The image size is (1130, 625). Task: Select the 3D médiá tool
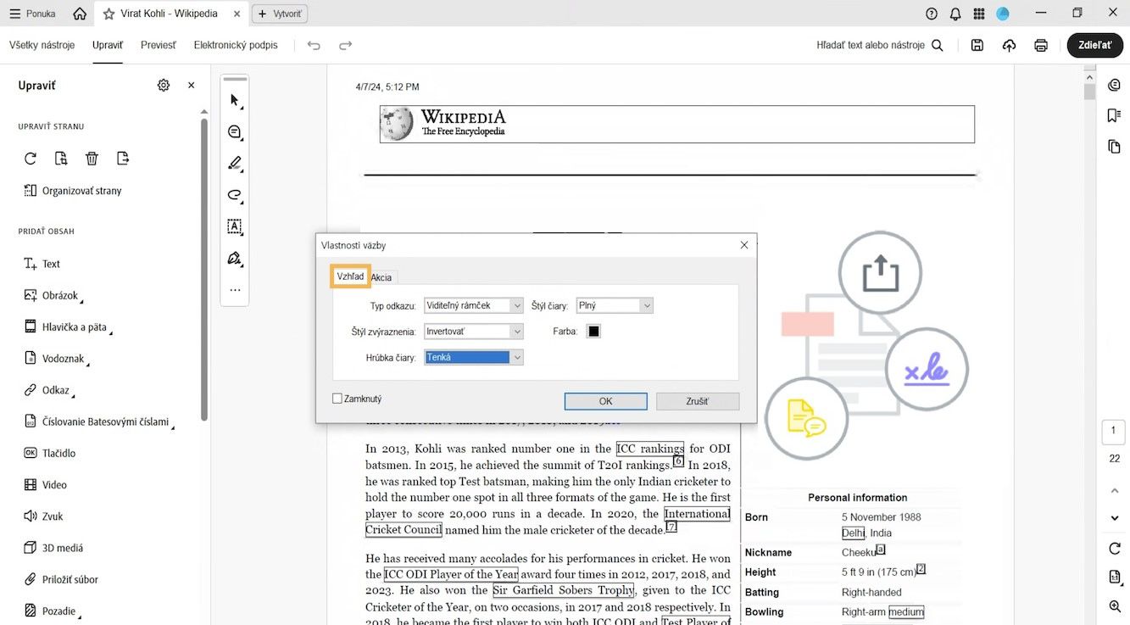(53, 548)
